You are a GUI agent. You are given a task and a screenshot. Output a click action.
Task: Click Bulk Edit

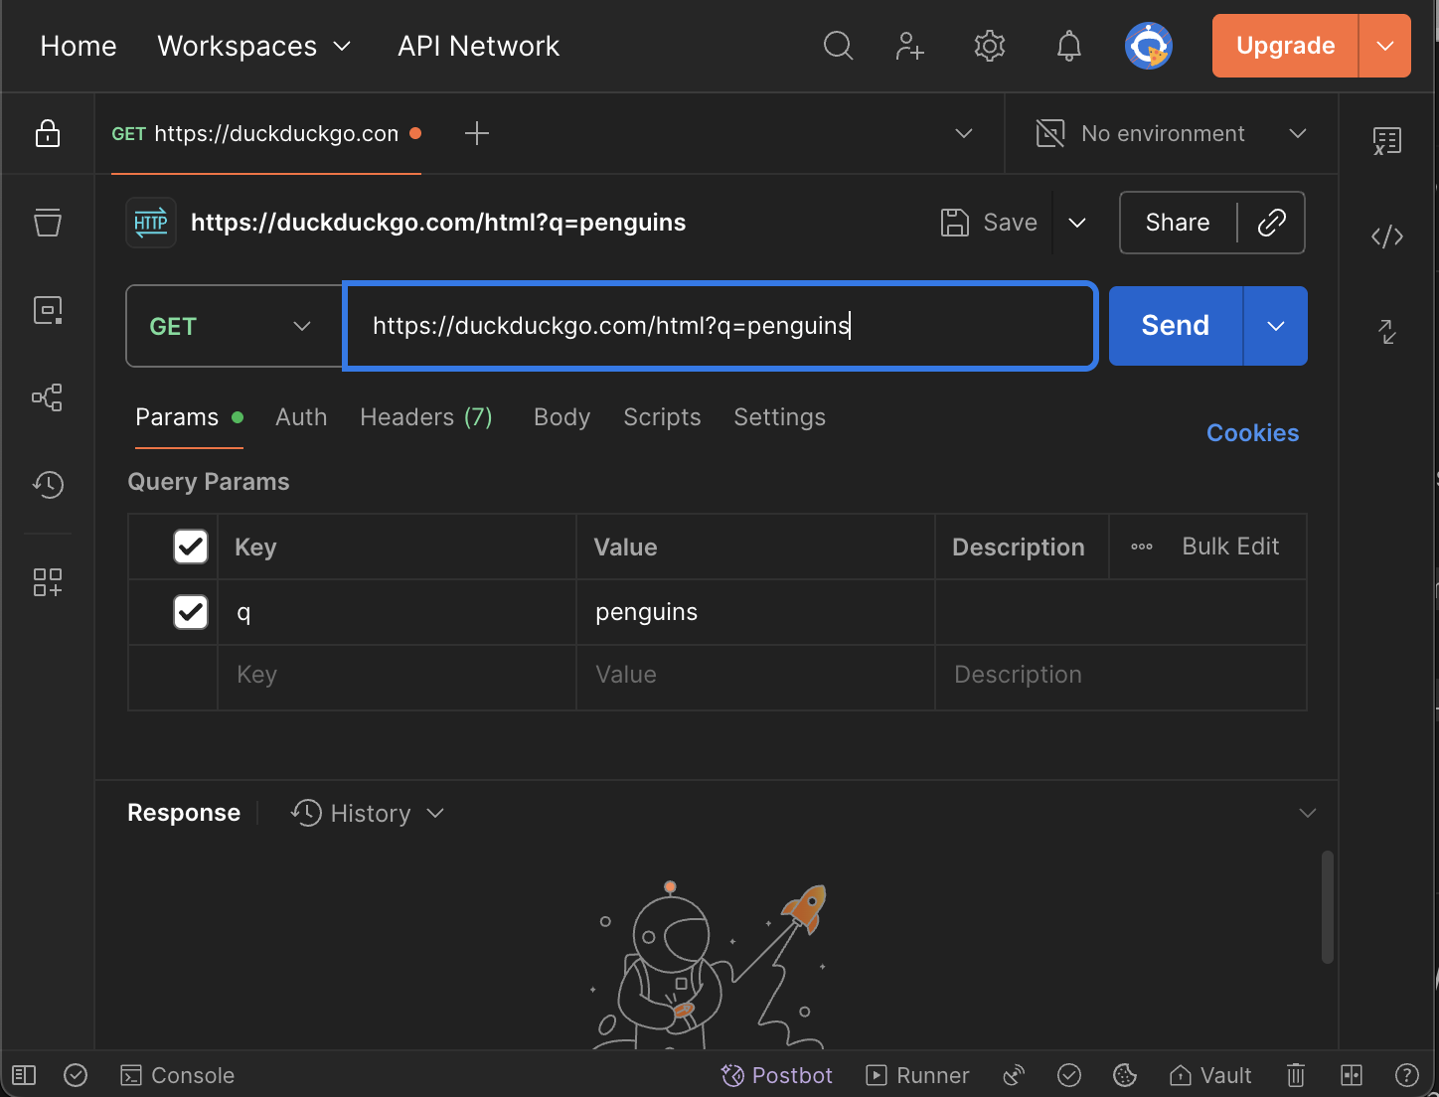(1230, 547)
